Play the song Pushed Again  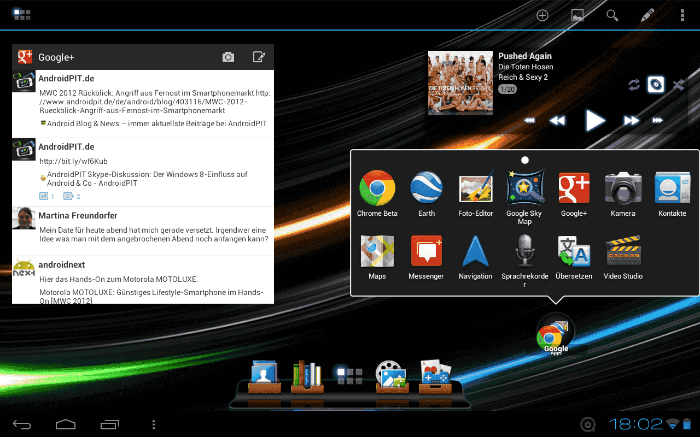(595, 120)
